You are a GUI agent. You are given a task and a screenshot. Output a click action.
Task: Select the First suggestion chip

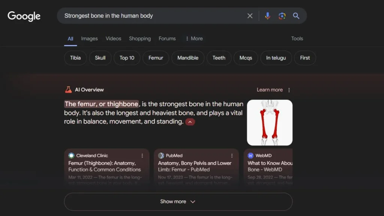pos(305,58)
